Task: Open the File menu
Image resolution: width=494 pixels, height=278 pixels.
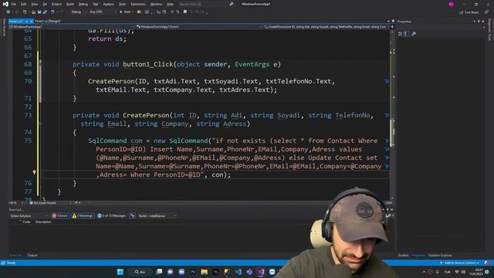Action: [14, 4]
